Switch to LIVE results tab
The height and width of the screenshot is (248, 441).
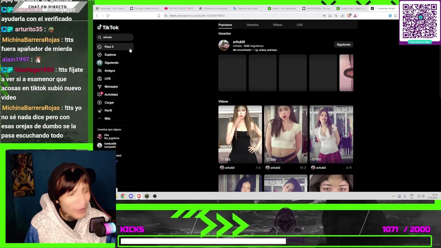pos(299,25)
